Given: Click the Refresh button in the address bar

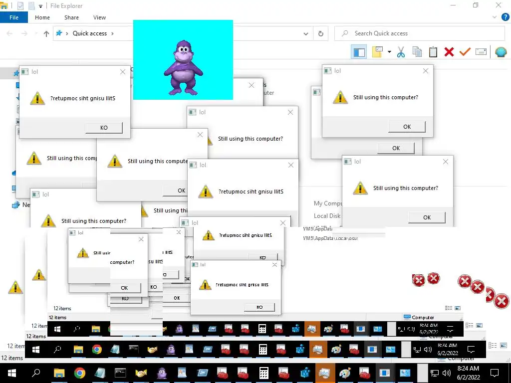Looking at the screenshot, I should tap(321, 33).
